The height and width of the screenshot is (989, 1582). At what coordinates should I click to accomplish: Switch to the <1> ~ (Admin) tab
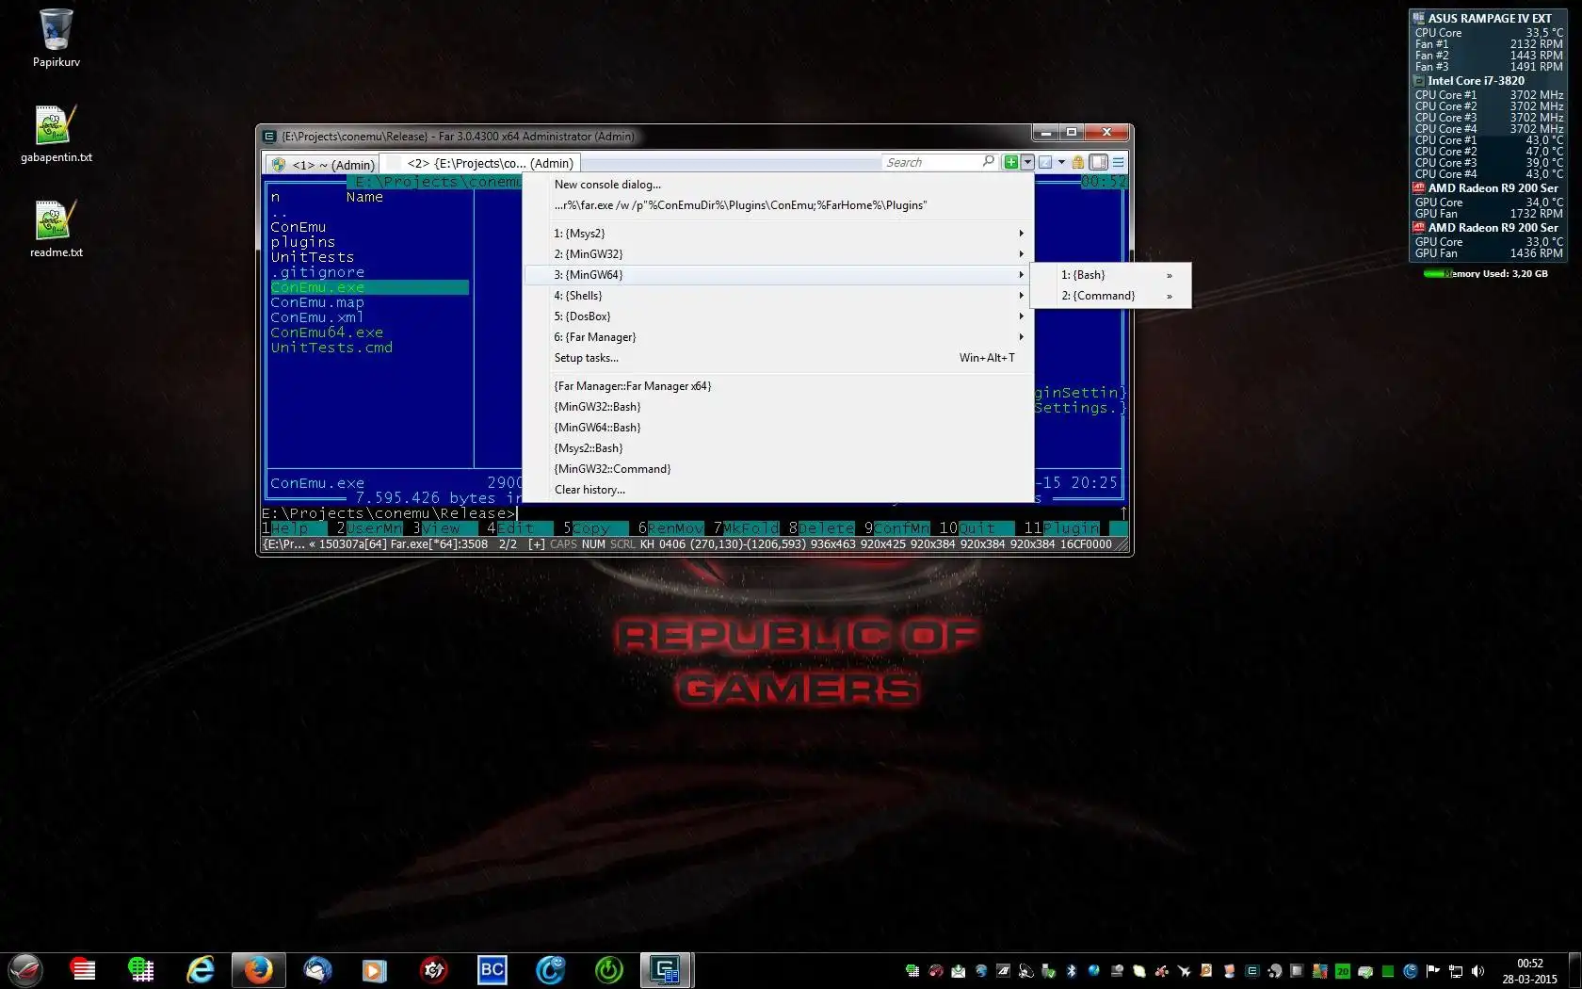(x=323, y=164)
